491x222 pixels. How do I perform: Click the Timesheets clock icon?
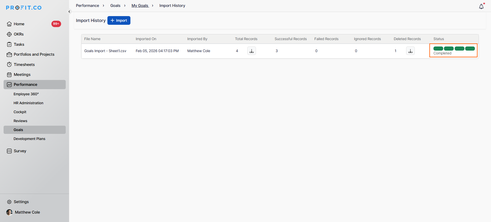(9, 65)
